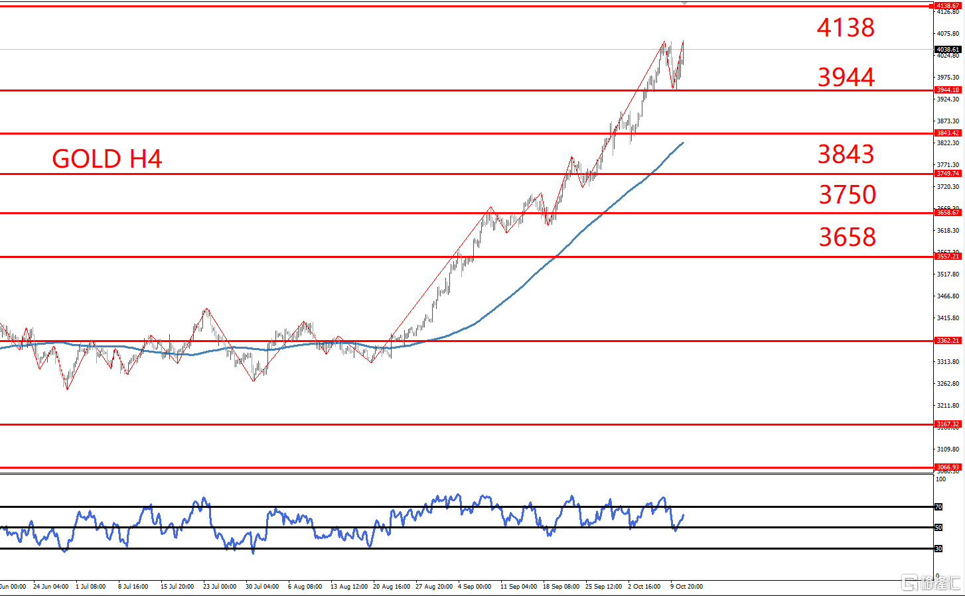The height and width of the screenshot is (596, 965).
Task: Click the 9 Oct 20:00 time label
Action: point(686,587)
